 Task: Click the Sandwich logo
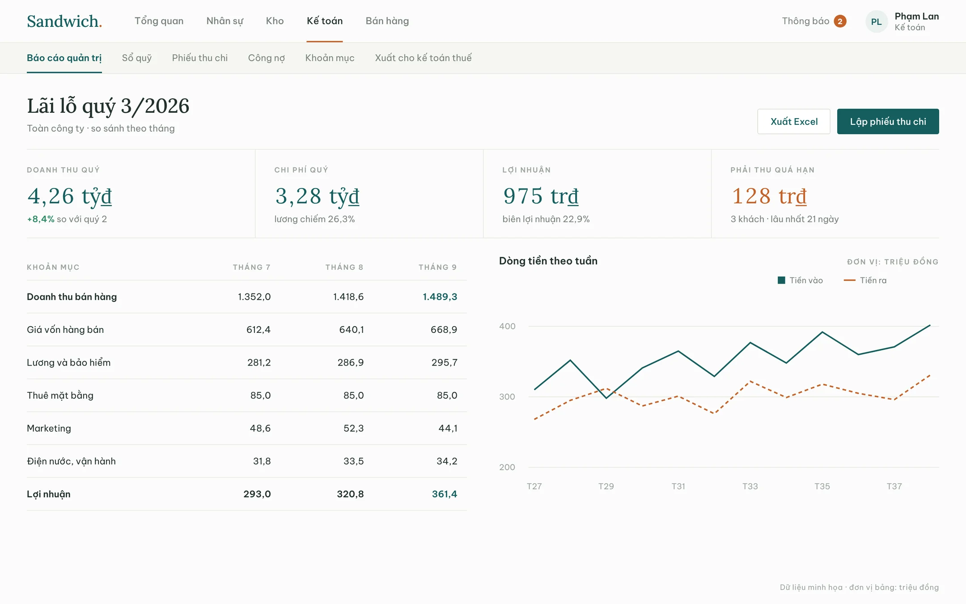pos(64,21)
